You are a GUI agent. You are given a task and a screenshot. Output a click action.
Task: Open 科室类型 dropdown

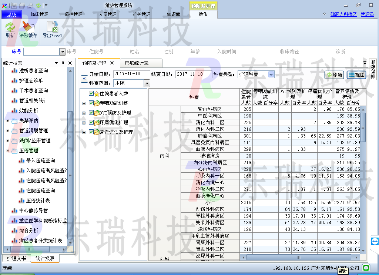tap(271, 74)
